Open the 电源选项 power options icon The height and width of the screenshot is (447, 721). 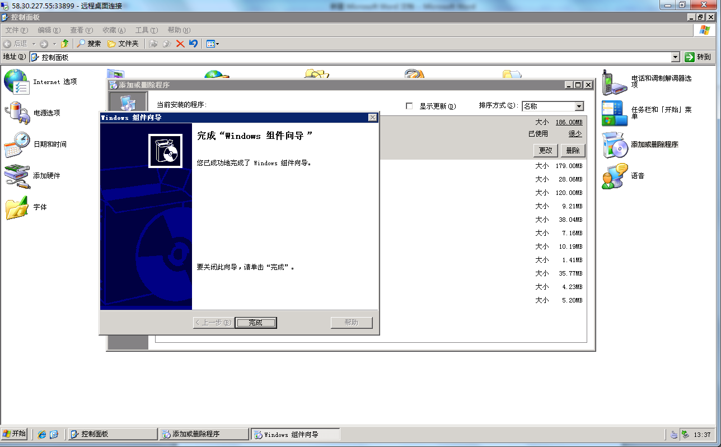(16, 113)
